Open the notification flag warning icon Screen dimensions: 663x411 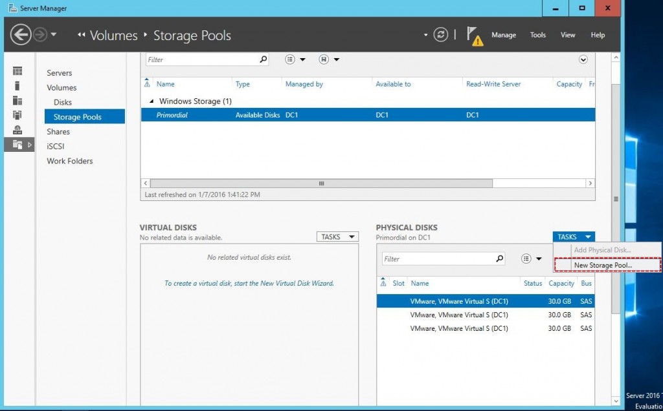tap(475, 36)
